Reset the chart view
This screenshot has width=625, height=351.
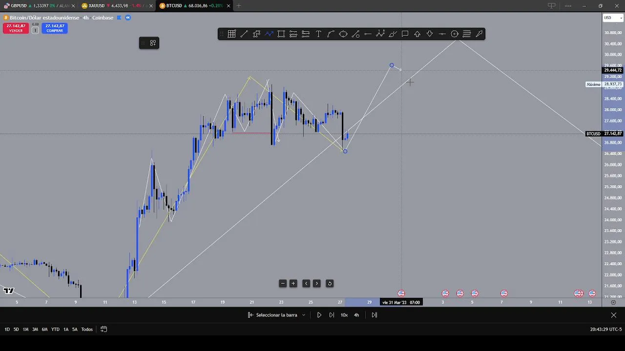click(330, 283)
